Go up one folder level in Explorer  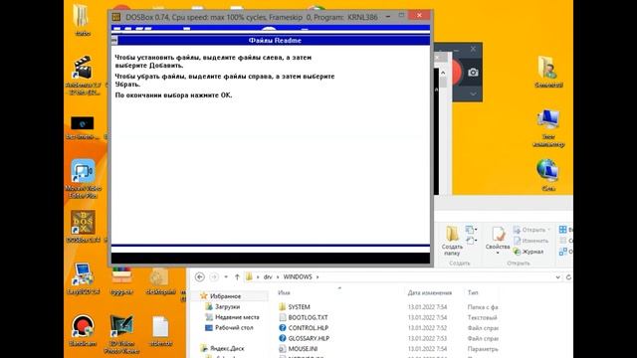click(x=237, y=276)
